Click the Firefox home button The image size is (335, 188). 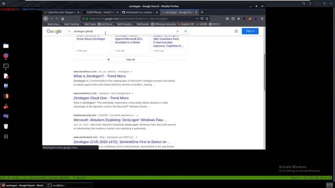click(63, 19)
